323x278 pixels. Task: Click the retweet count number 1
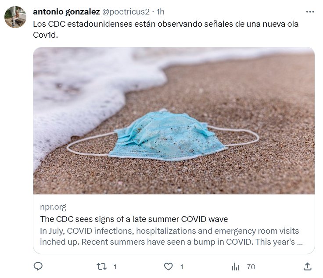[x=115, y=267]
